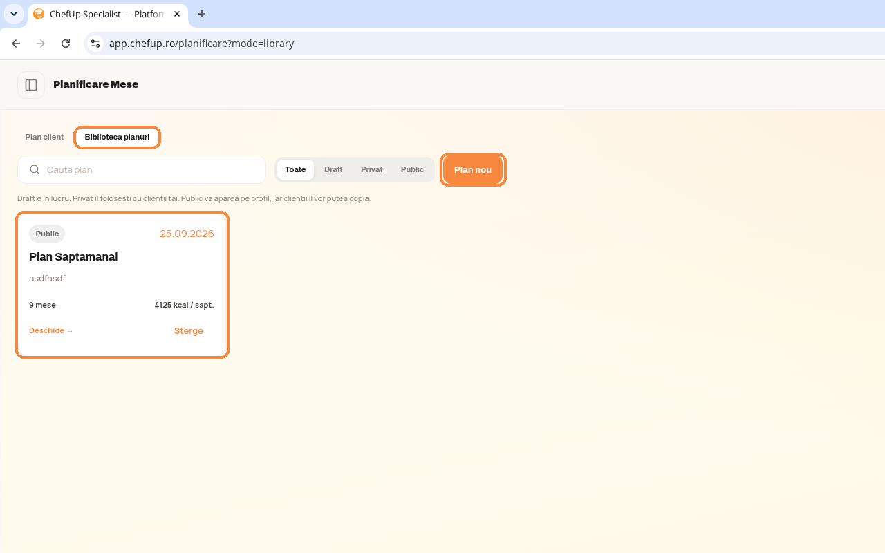Toggle the sidebar panel icon

[31, 85]
